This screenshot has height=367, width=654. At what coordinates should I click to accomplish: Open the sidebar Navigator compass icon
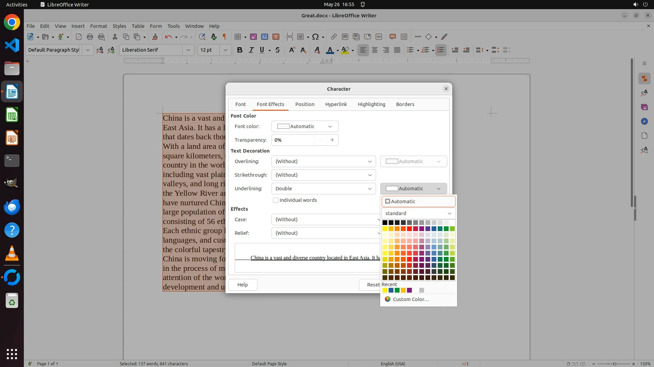(644, 121)
